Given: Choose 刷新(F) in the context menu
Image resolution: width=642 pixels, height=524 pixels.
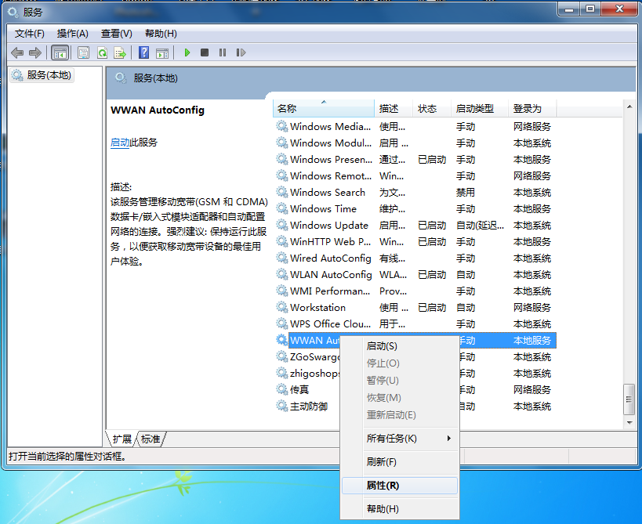Looking at the screenshot, I should (x=400, y=462).
